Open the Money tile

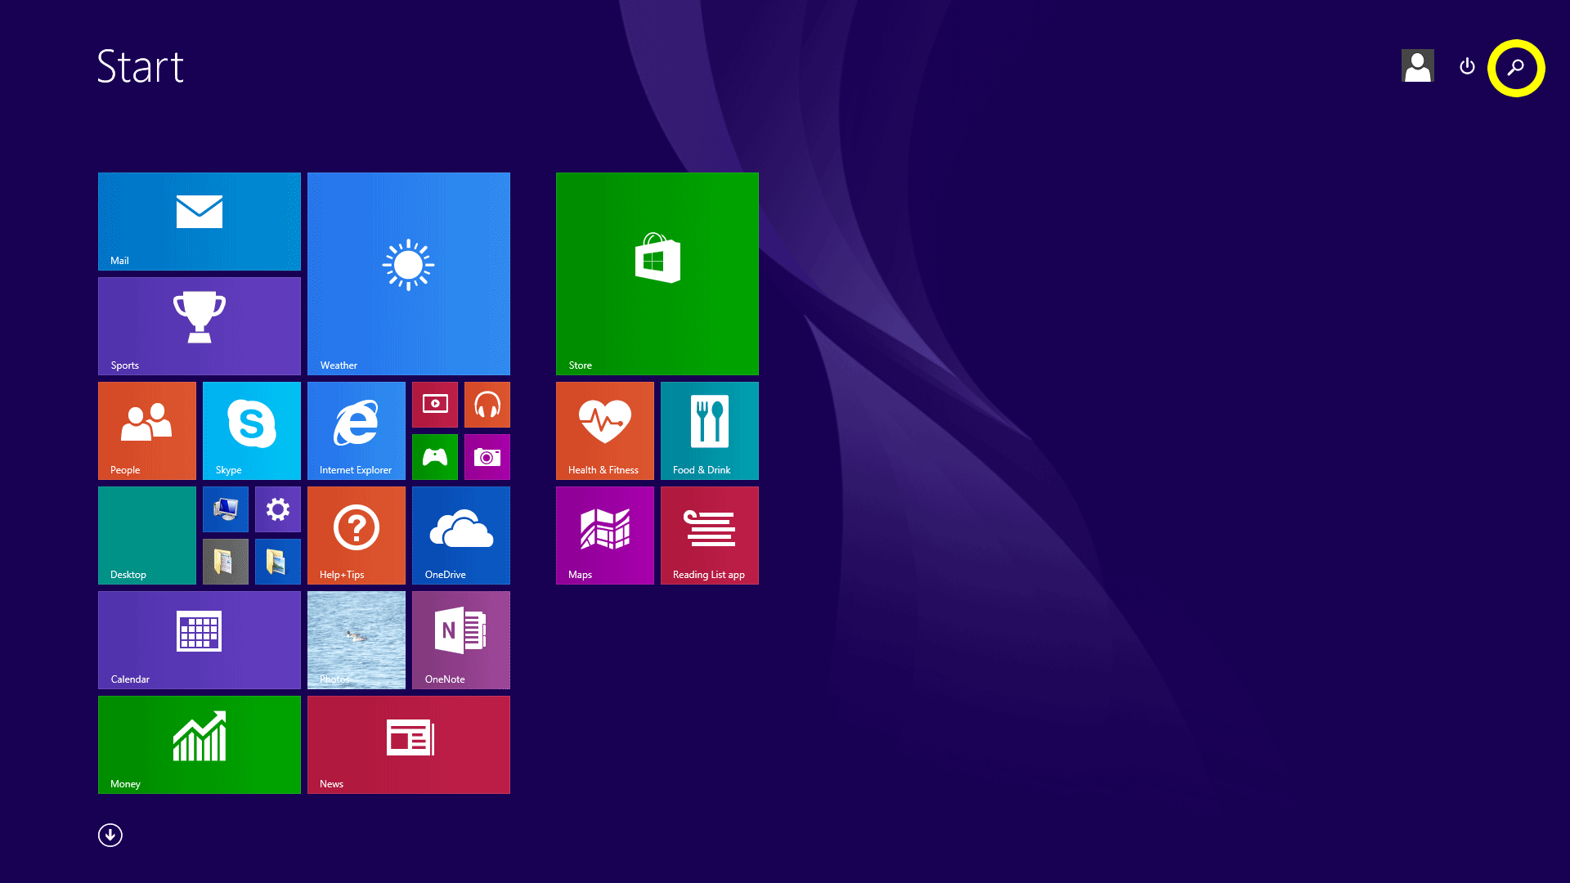coord(200,745)
